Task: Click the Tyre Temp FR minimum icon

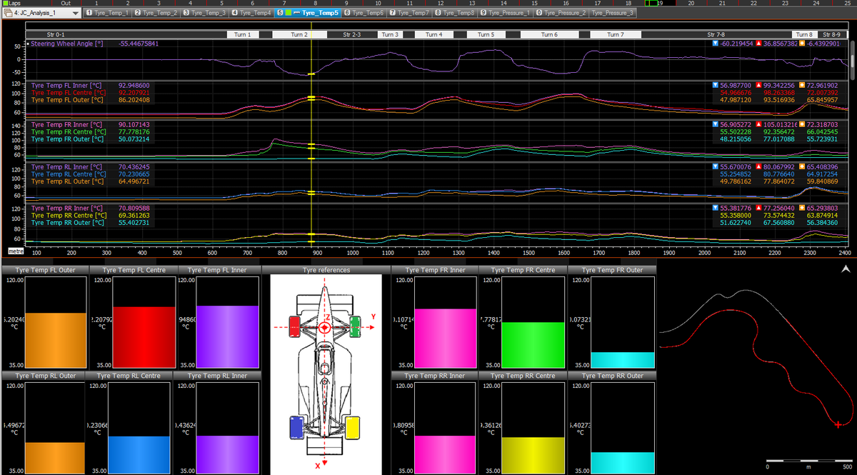Action: coord(716,124)
